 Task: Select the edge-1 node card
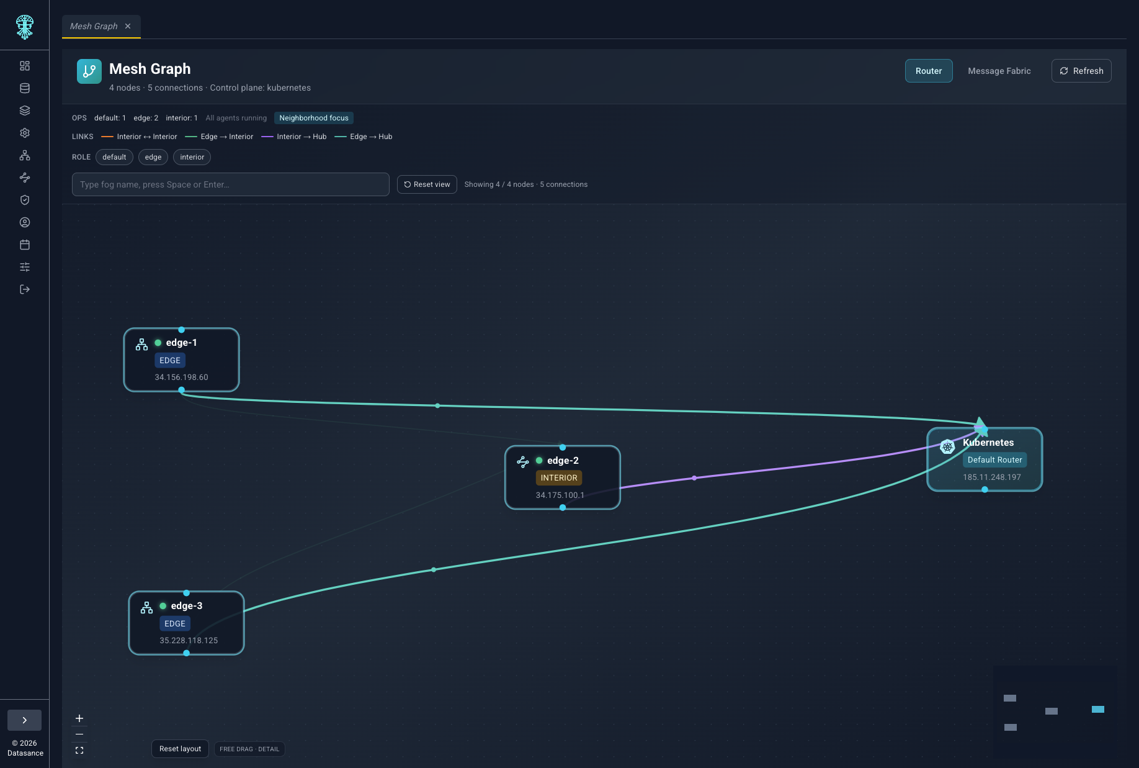tap(181, 360)
